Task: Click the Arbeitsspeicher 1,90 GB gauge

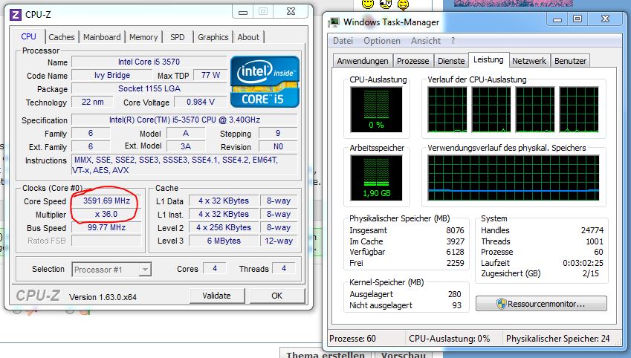Action: coord(376,178)
